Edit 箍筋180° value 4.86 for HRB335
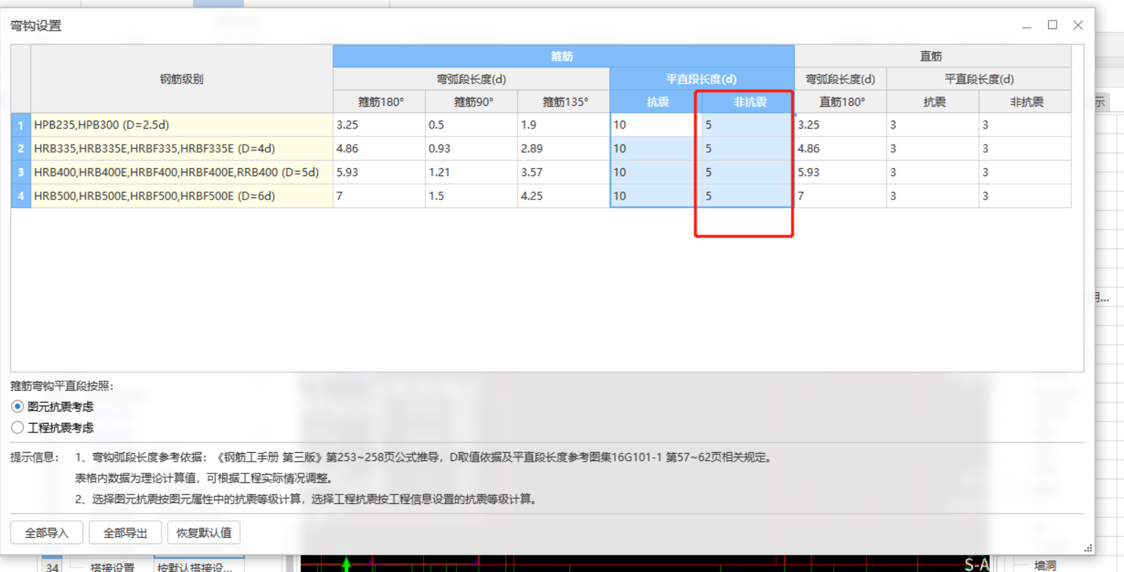 point(379,148)
